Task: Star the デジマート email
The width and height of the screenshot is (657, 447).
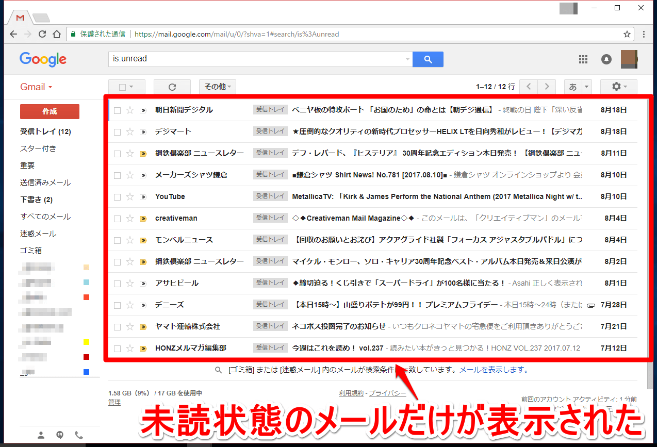Action: click(130, 132)
